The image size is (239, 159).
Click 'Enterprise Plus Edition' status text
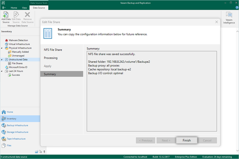coord(186,157)
